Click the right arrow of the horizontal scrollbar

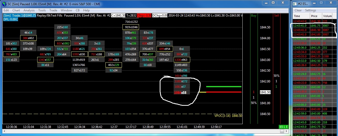point(287,131)
